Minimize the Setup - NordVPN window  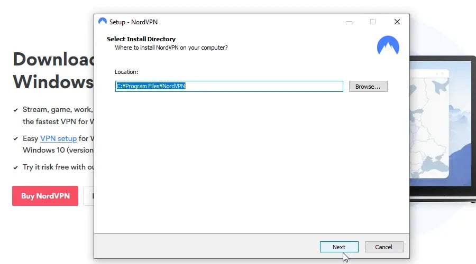[x=349, y=22]
